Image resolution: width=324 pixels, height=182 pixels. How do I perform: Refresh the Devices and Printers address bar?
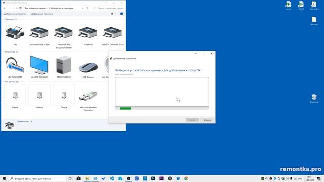(x=87, y=8)
